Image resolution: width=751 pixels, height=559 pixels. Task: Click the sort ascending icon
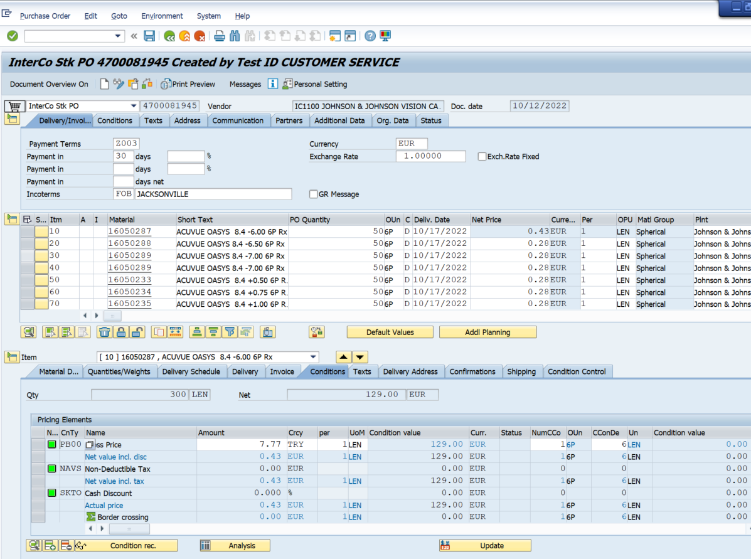coord(195,332)
